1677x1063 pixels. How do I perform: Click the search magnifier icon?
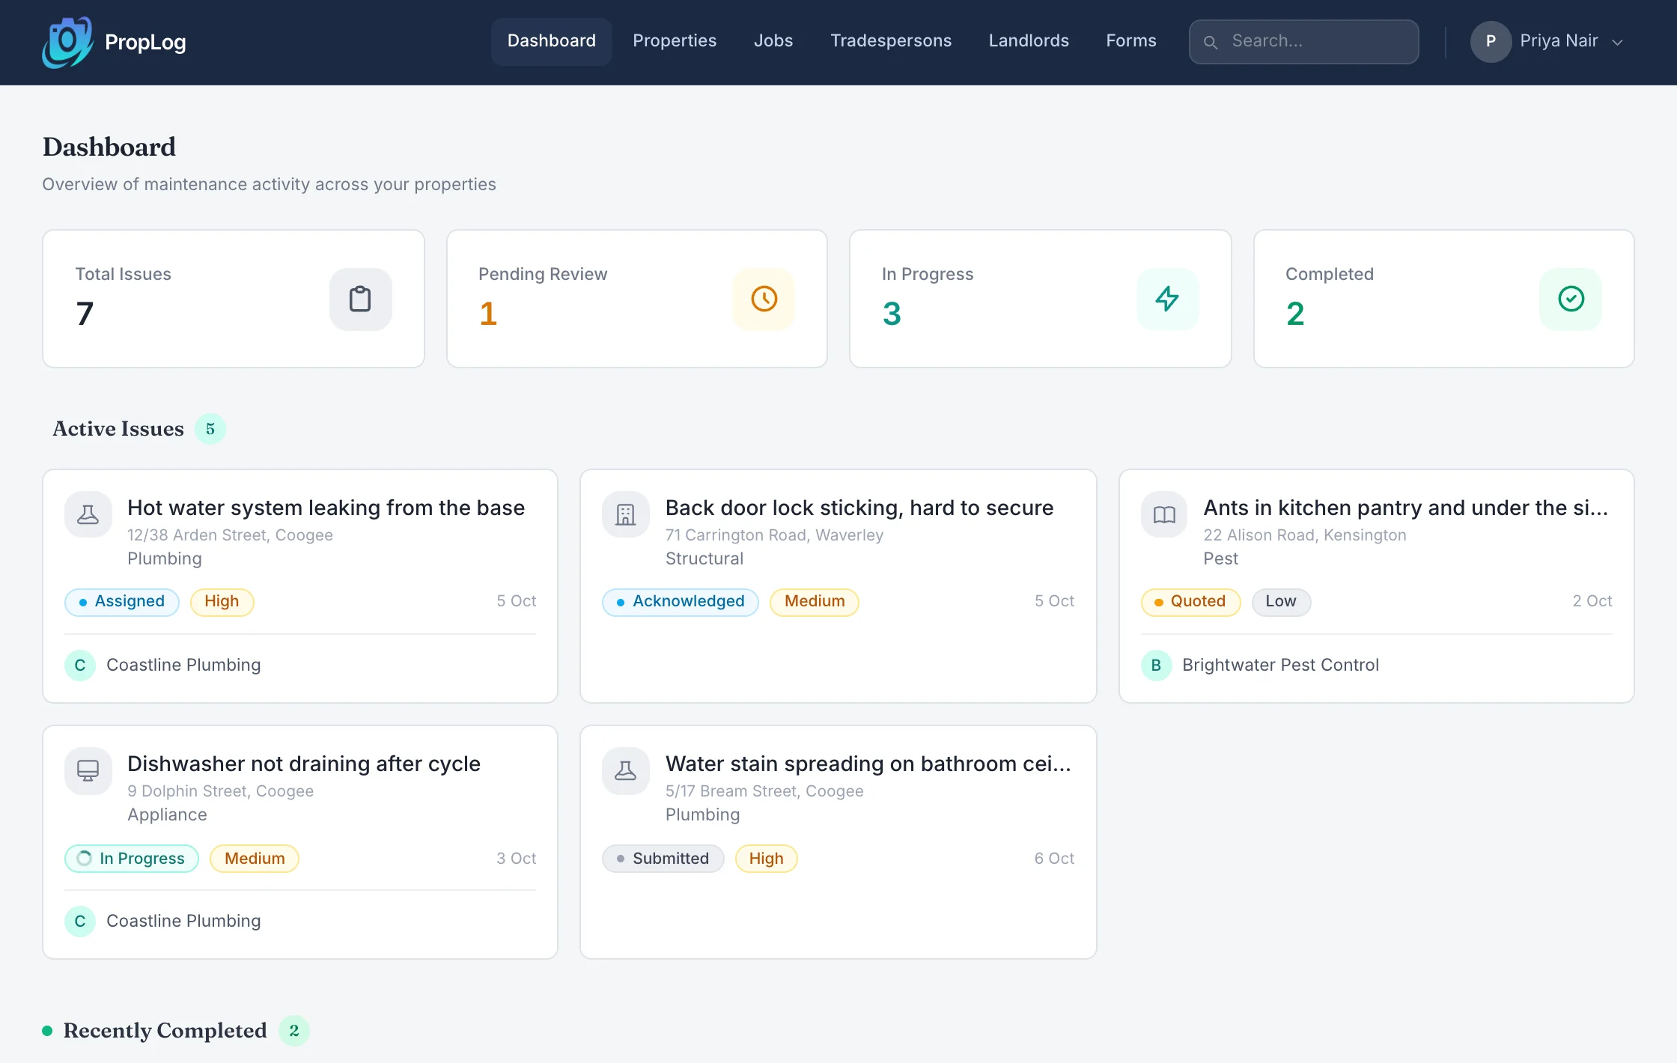(1211, 42)
